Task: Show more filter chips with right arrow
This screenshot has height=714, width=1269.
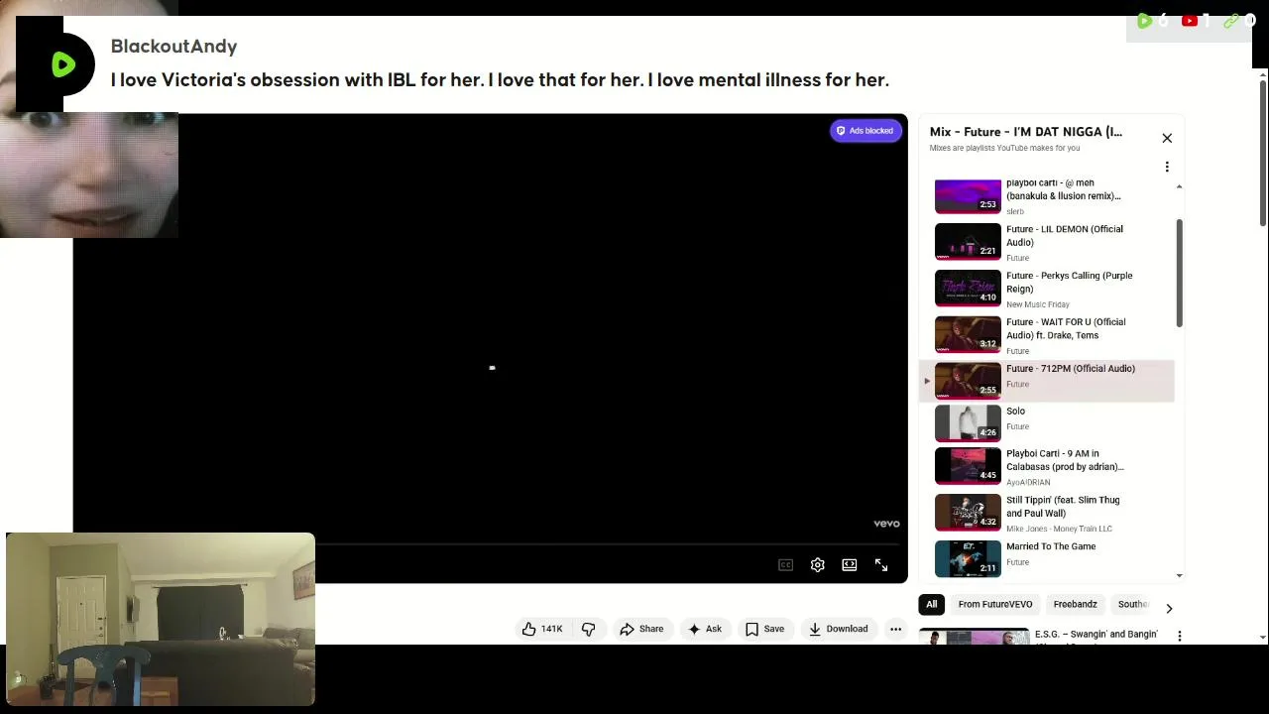Action: (x=1169, y=608)
